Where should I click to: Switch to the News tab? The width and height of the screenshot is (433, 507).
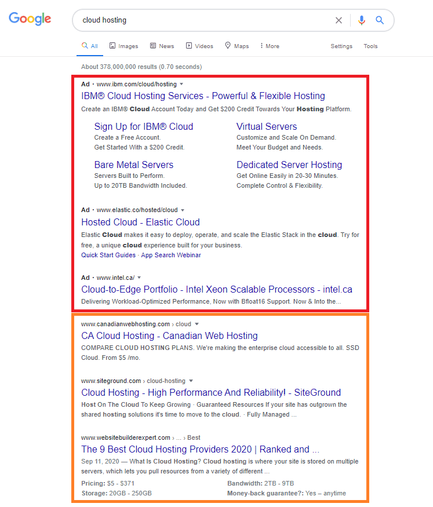click(162, 46)
